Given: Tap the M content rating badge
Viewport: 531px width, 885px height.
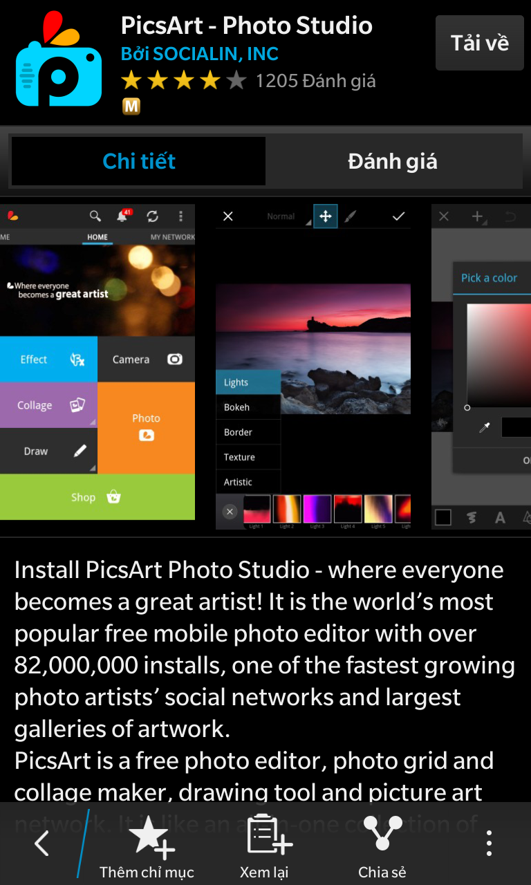Looking at the screenshot, I should (131, 106).
